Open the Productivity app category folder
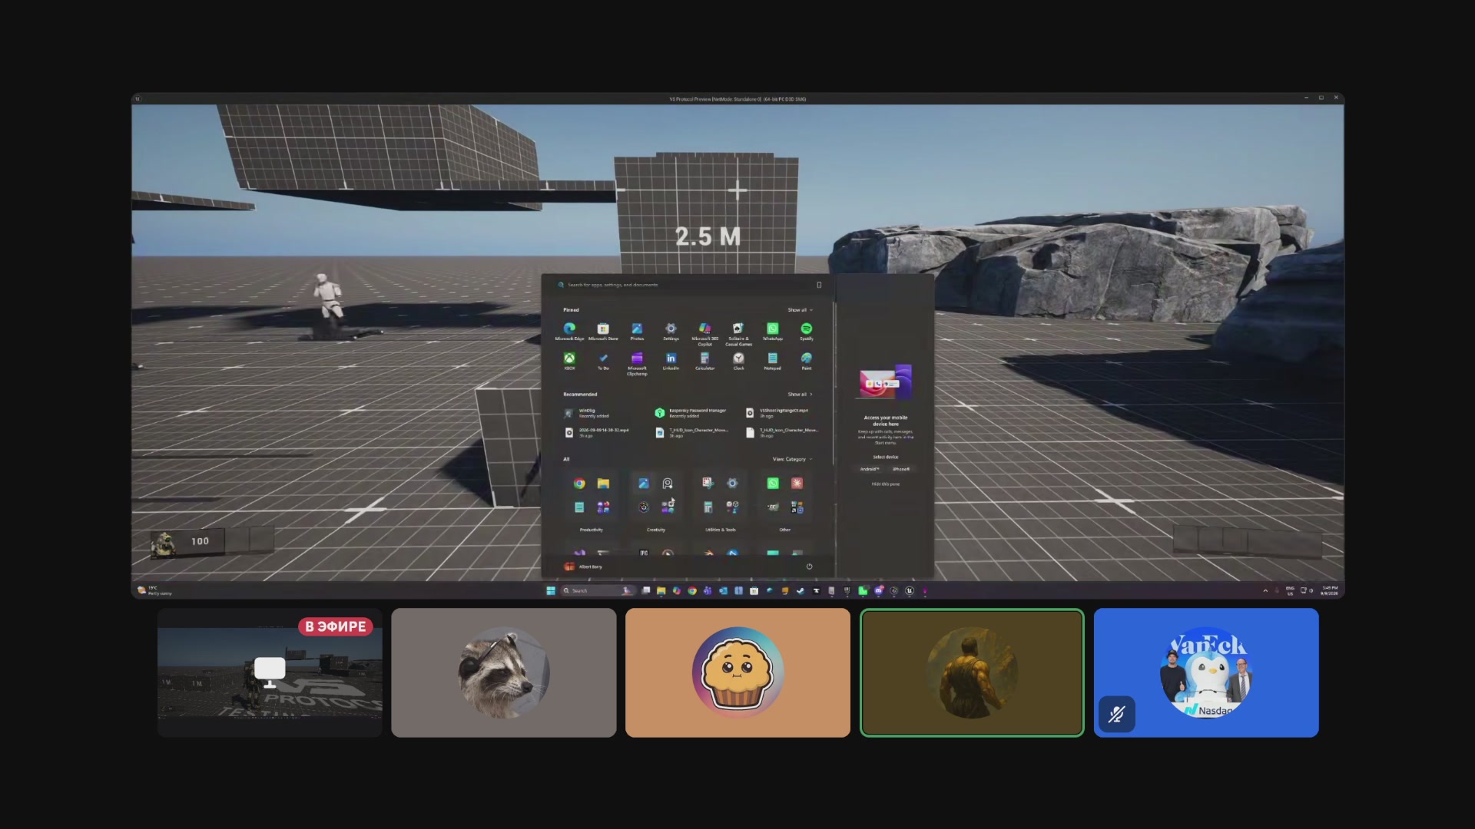The image size is (1475, 829). pos(591,496)
